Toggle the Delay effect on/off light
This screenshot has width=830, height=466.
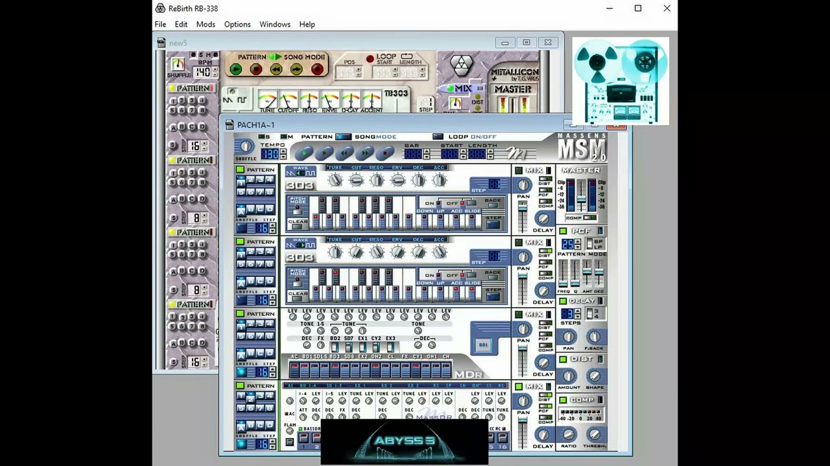click(x=563, y=301)
